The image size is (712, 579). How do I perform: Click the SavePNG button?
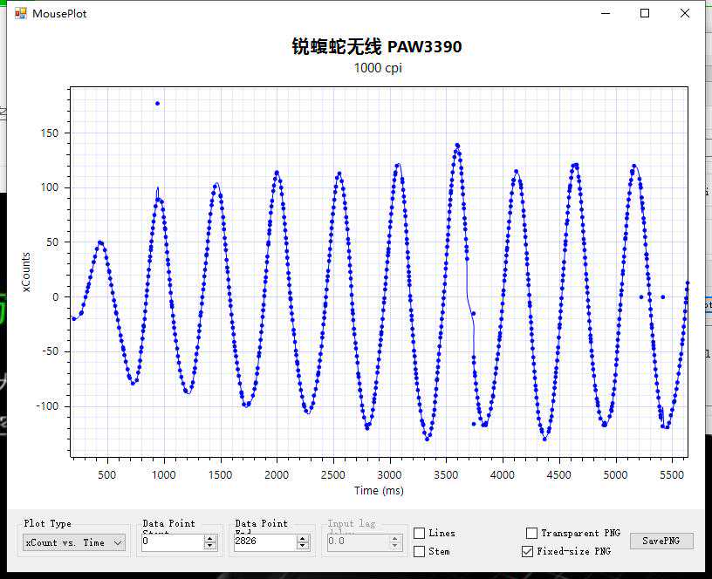(x=661, y=542)
